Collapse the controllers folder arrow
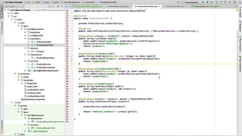Viewport: 242px width, 136px height. click(x=25, y=39)
